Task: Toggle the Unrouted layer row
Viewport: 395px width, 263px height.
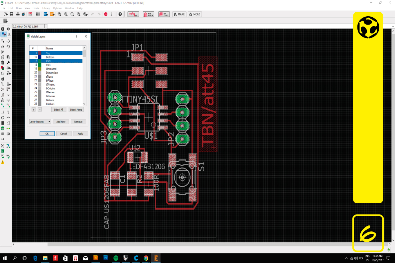Action: [56, 69]
